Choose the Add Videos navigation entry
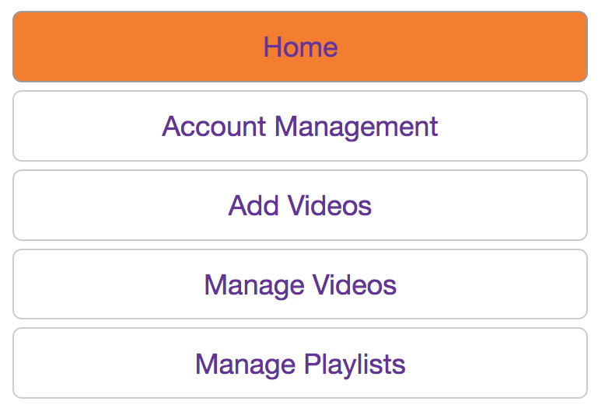The width and height of the screenshot is (605, 415). point(300,206)
